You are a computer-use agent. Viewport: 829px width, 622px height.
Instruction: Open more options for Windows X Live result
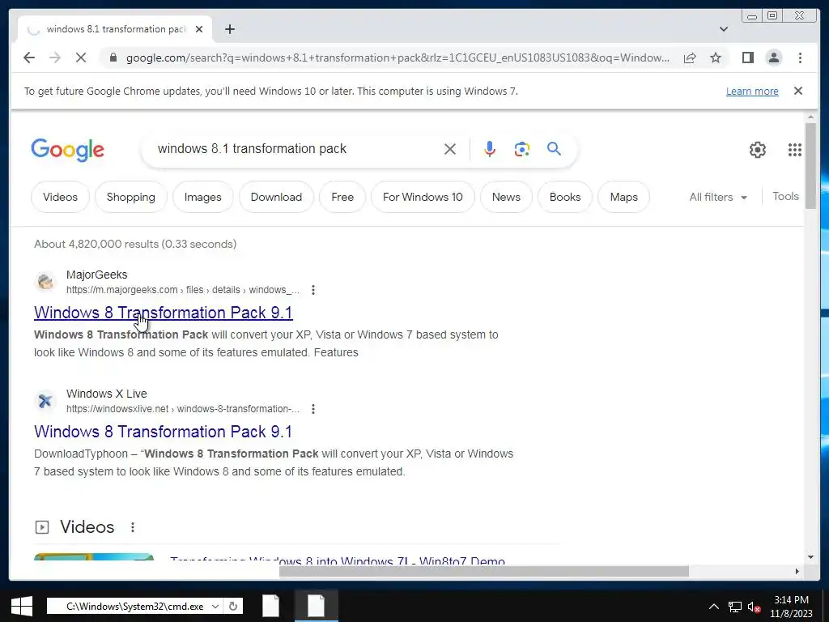pyautogui.click(x=313, y=409)
